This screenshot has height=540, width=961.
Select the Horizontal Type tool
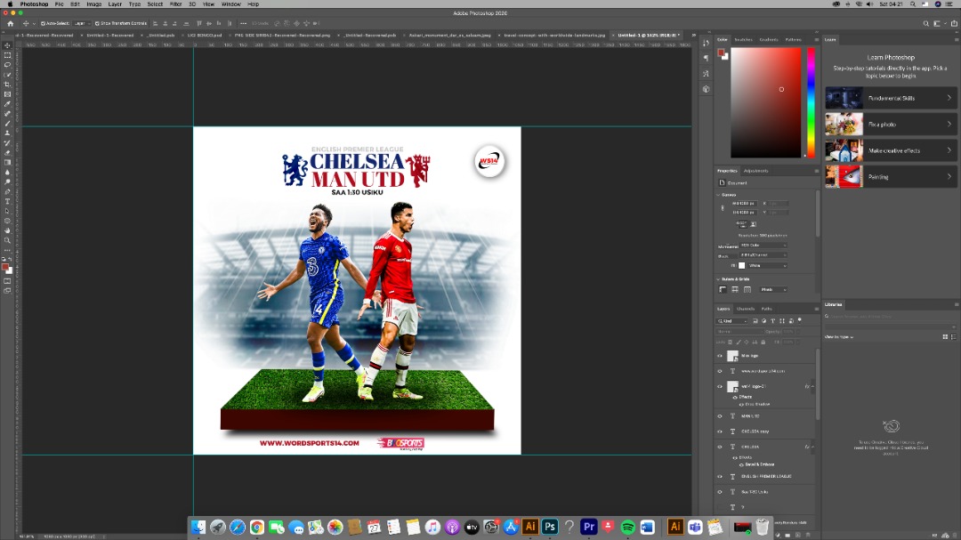point(7,201)
